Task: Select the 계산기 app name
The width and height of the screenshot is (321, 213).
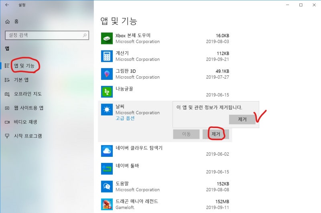Action: pyautogui.click(x=122, y=53)
